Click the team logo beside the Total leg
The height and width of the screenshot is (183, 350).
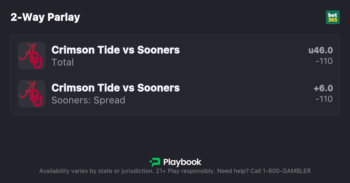point(32,56)
